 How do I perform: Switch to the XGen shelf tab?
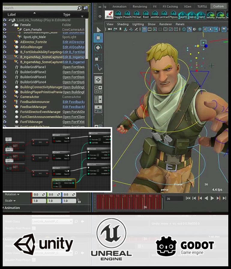[x=187, y=7]
